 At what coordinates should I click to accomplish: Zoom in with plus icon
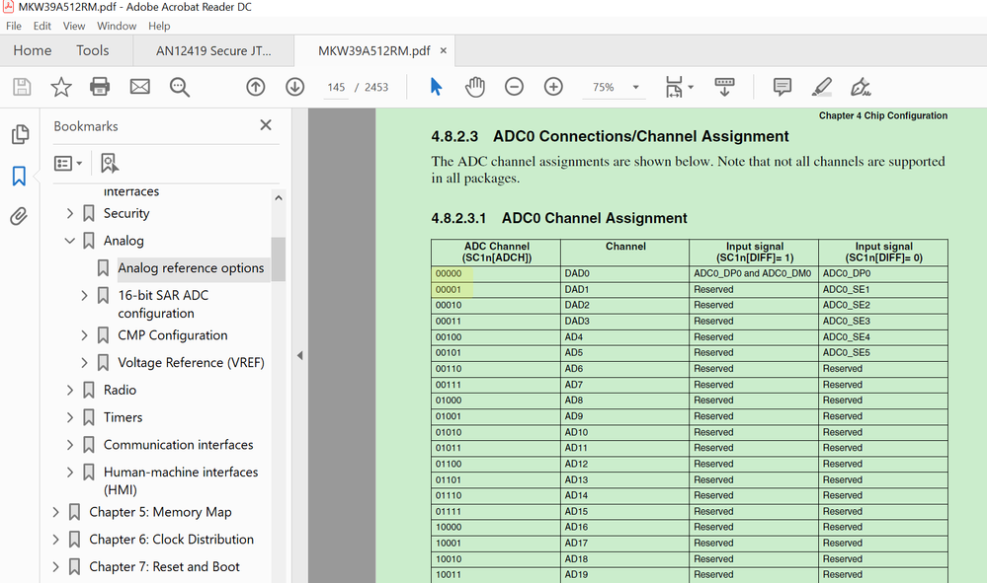[553, 87]
